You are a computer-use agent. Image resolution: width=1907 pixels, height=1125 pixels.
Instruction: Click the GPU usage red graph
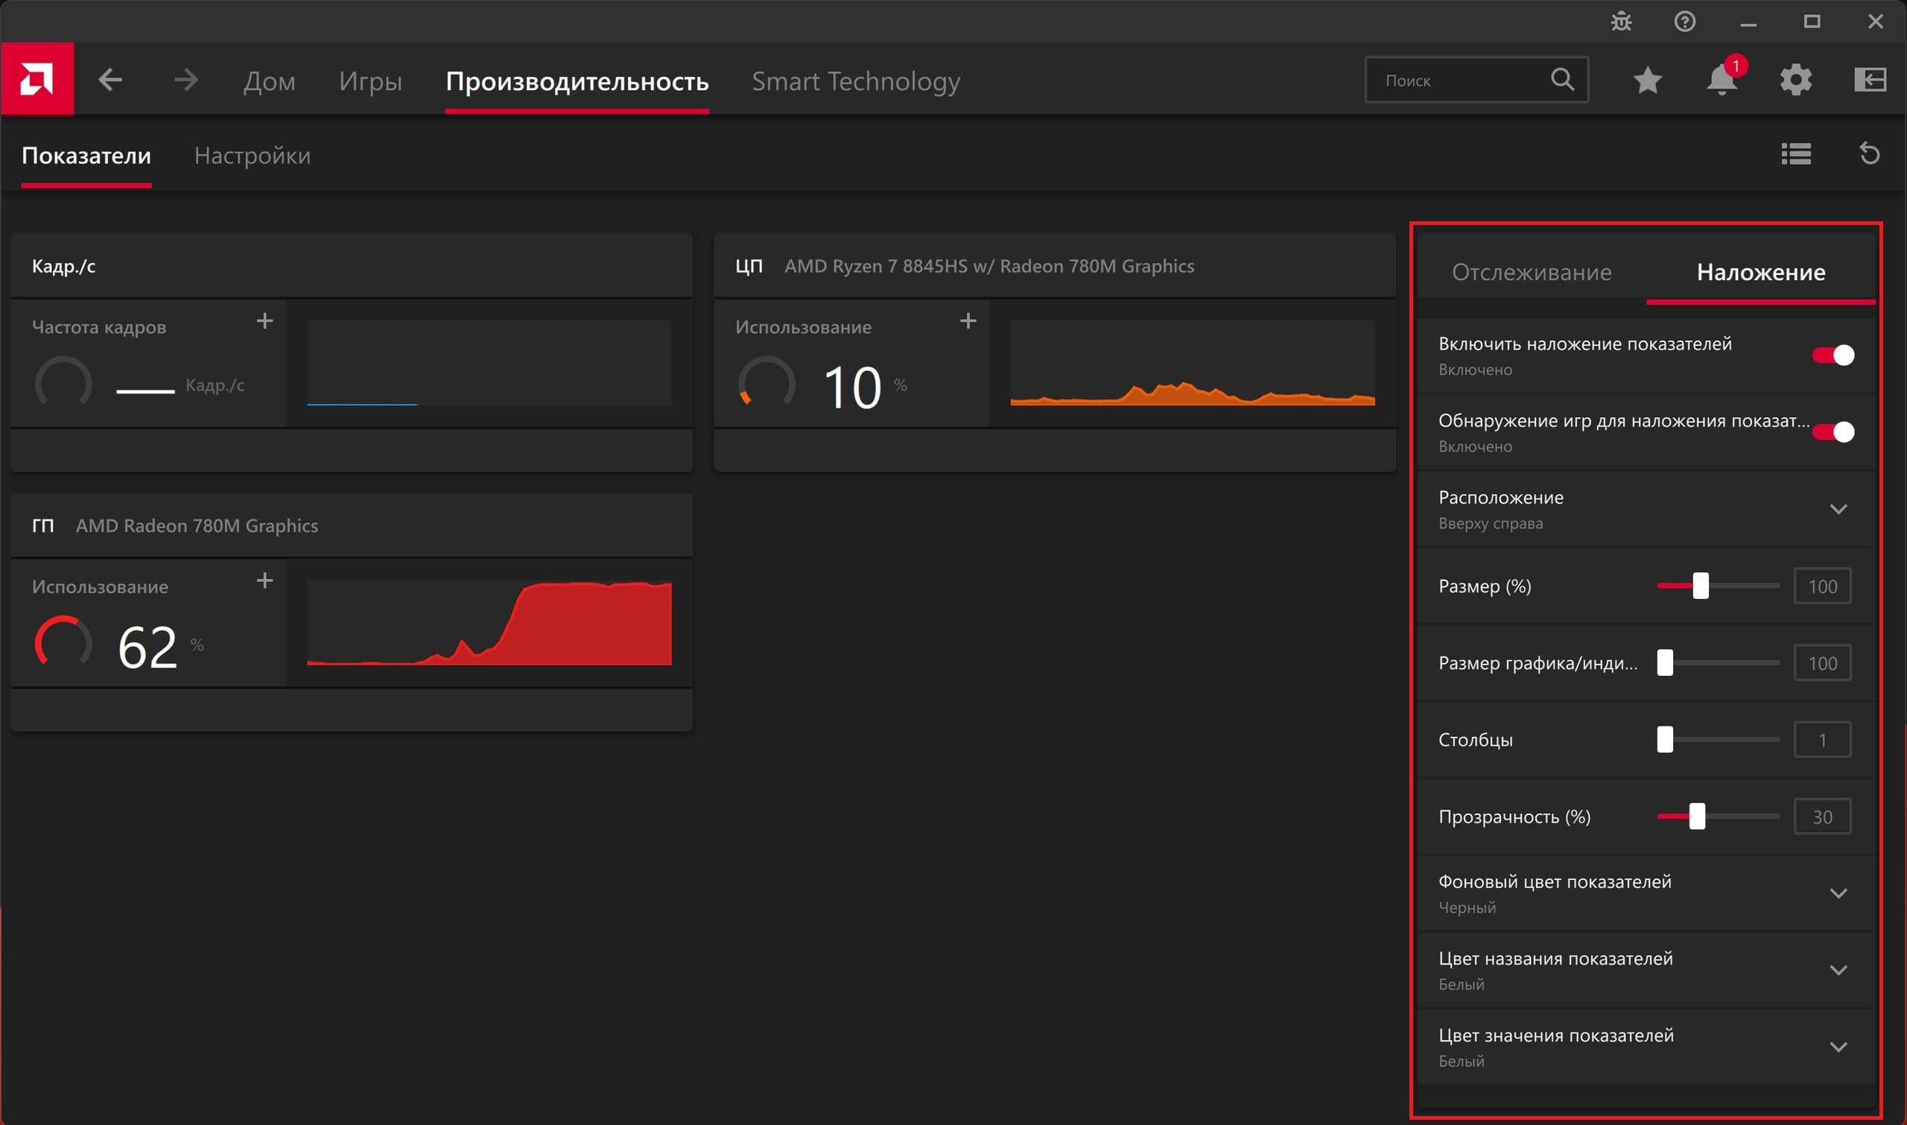489,622
